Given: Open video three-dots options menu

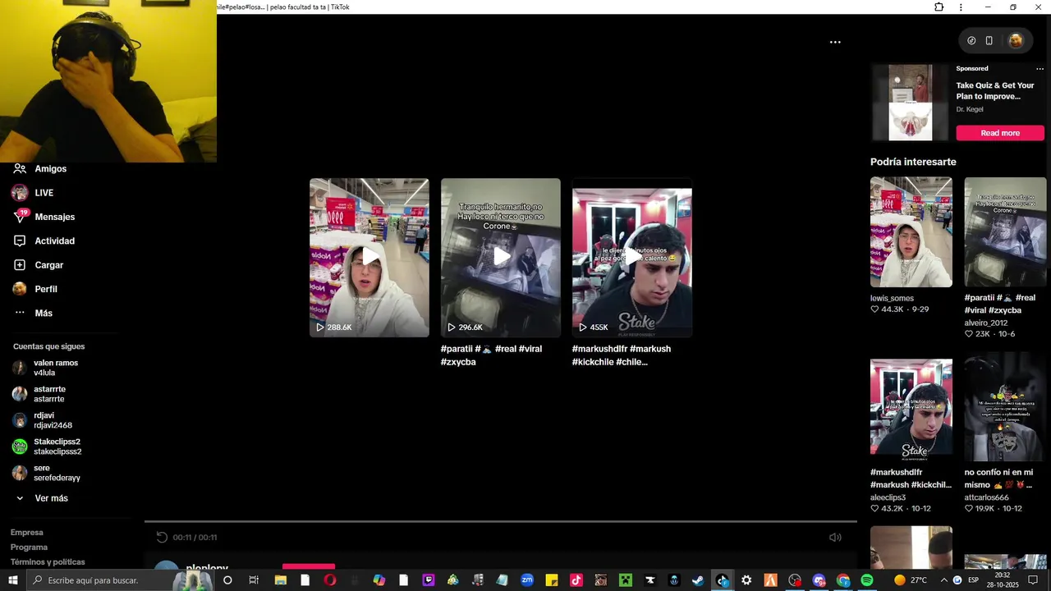Looking at the screenshot, I should coord(835,42).
